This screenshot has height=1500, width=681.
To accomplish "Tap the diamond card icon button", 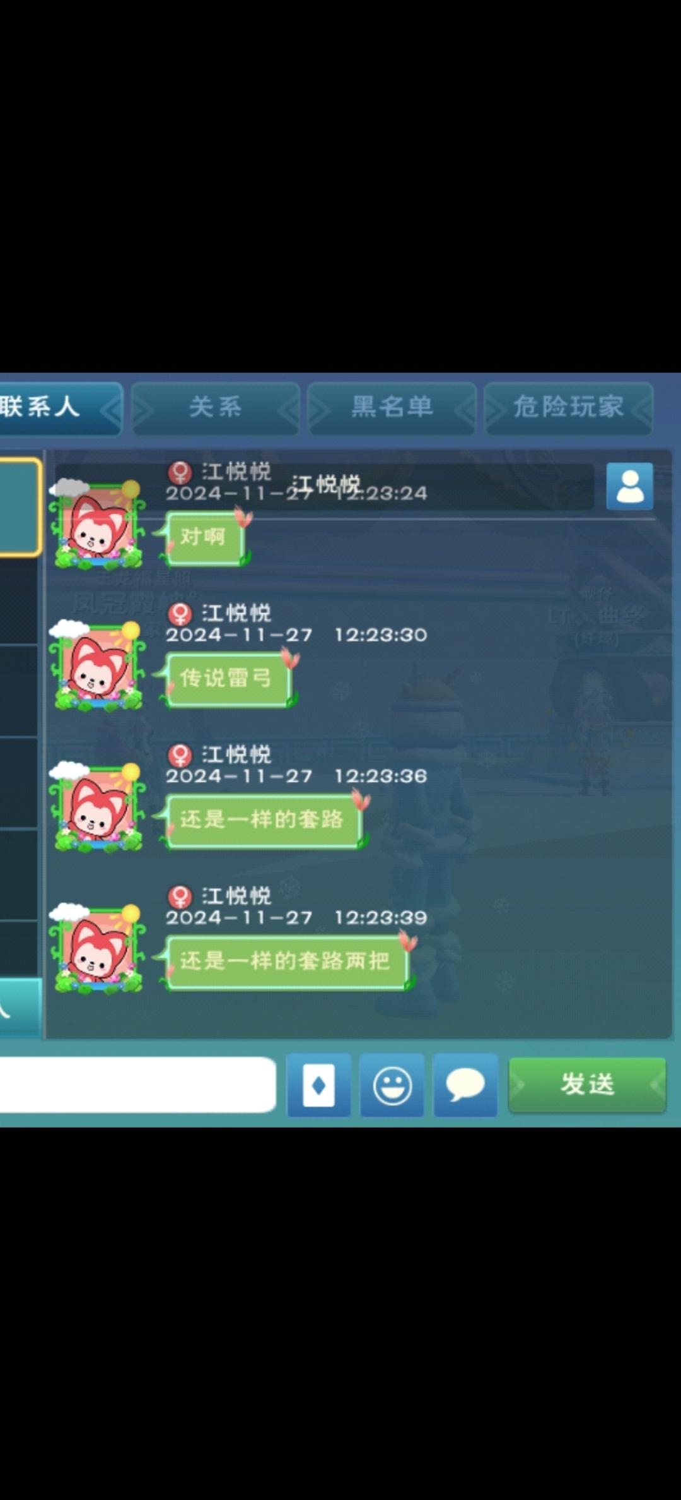I will pos(319,1085).
